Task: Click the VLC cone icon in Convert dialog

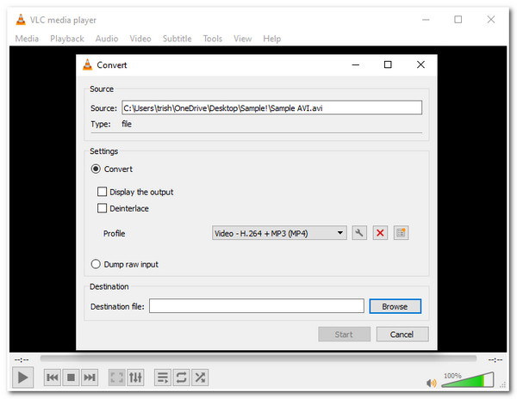Action: click(x=87, y=64)
